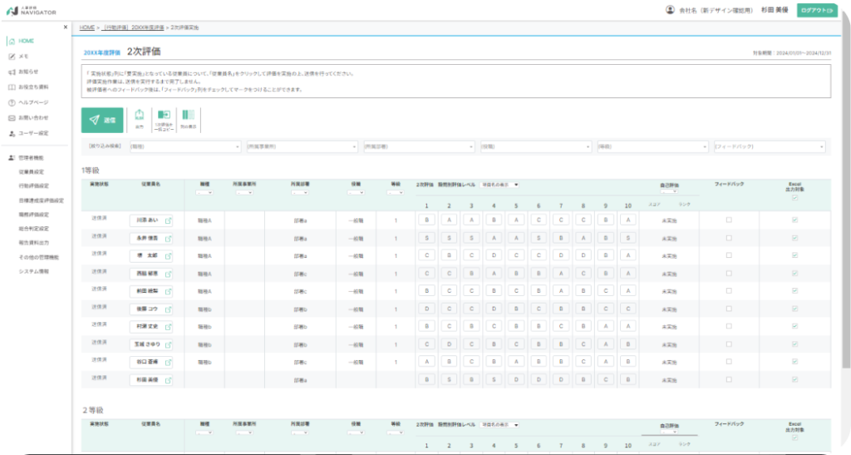Open お問い合わせ mail icon in sidebar

click(x=12, y=118)
